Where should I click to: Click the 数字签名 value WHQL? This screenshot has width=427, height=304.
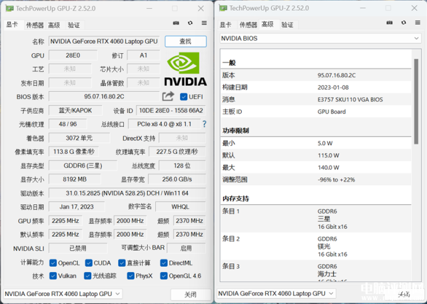(x=181, y=207)
